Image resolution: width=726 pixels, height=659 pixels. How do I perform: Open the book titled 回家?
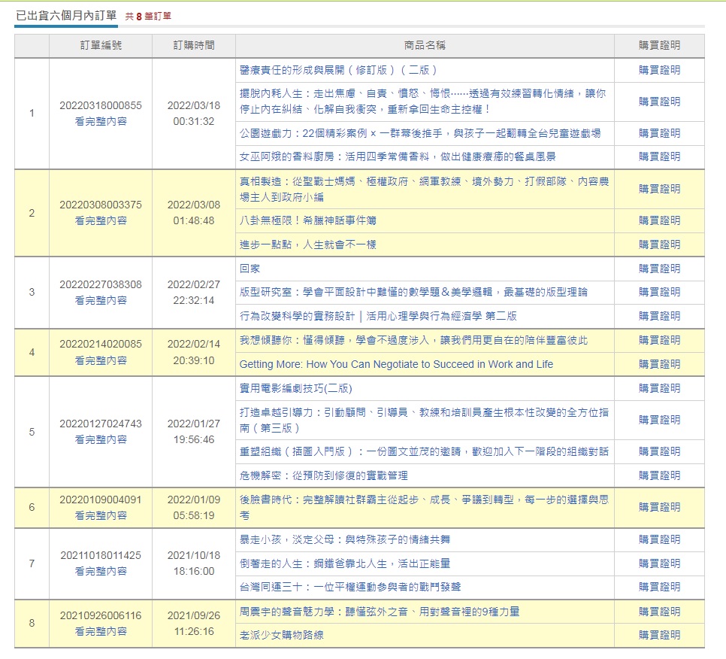250,269
